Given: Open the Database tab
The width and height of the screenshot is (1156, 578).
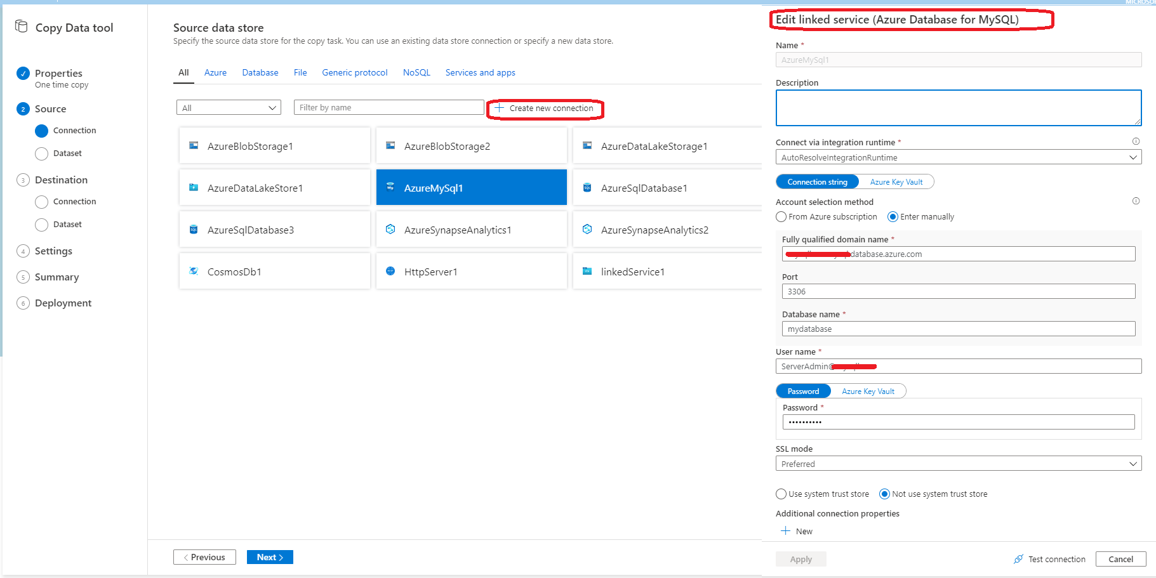Looking at the screenshot, I should pos(260,73).
